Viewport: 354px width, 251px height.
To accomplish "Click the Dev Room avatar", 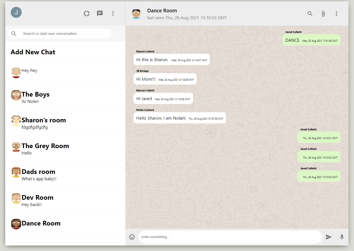I will 16,198.
